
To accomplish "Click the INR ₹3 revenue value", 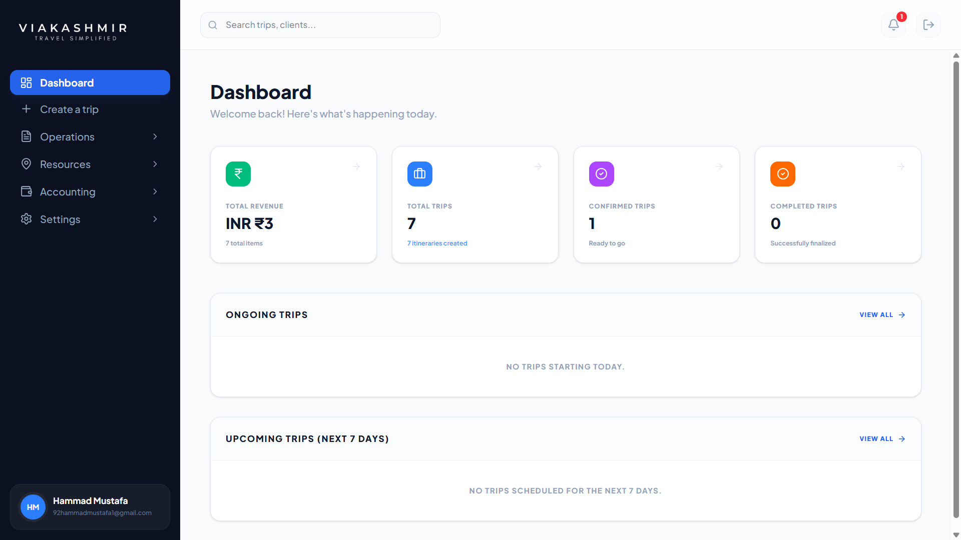I will tap(249, 223).
